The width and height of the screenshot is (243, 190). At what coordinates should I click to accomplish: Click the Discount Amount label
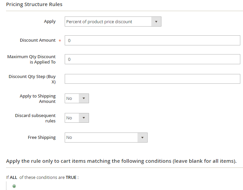tap(37, 40)
